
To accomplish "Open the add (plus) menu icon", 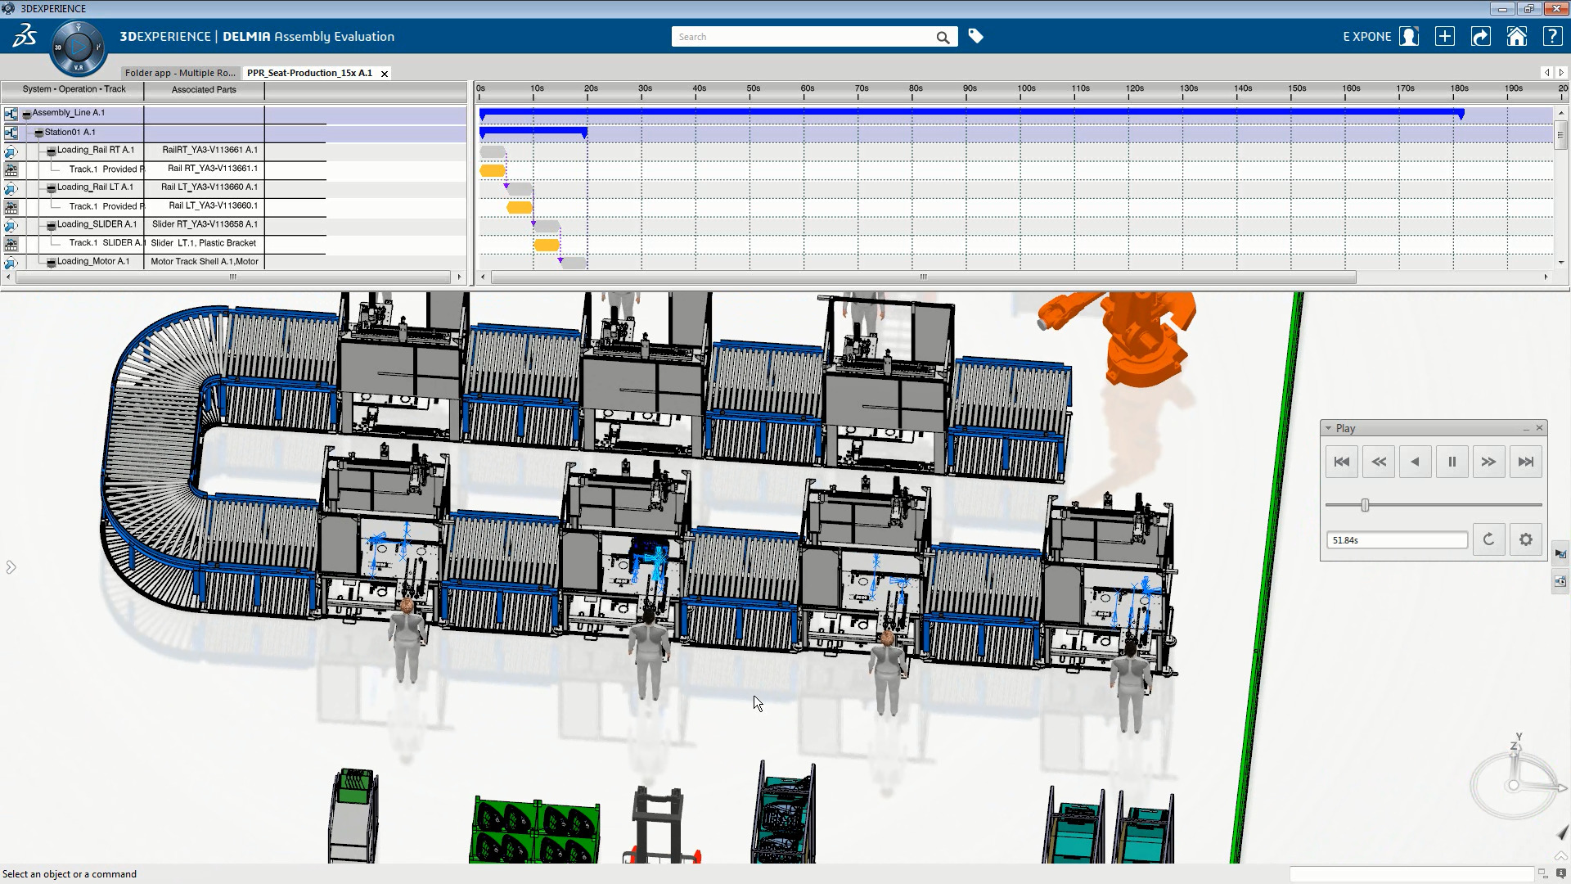I will point(1445,37).
